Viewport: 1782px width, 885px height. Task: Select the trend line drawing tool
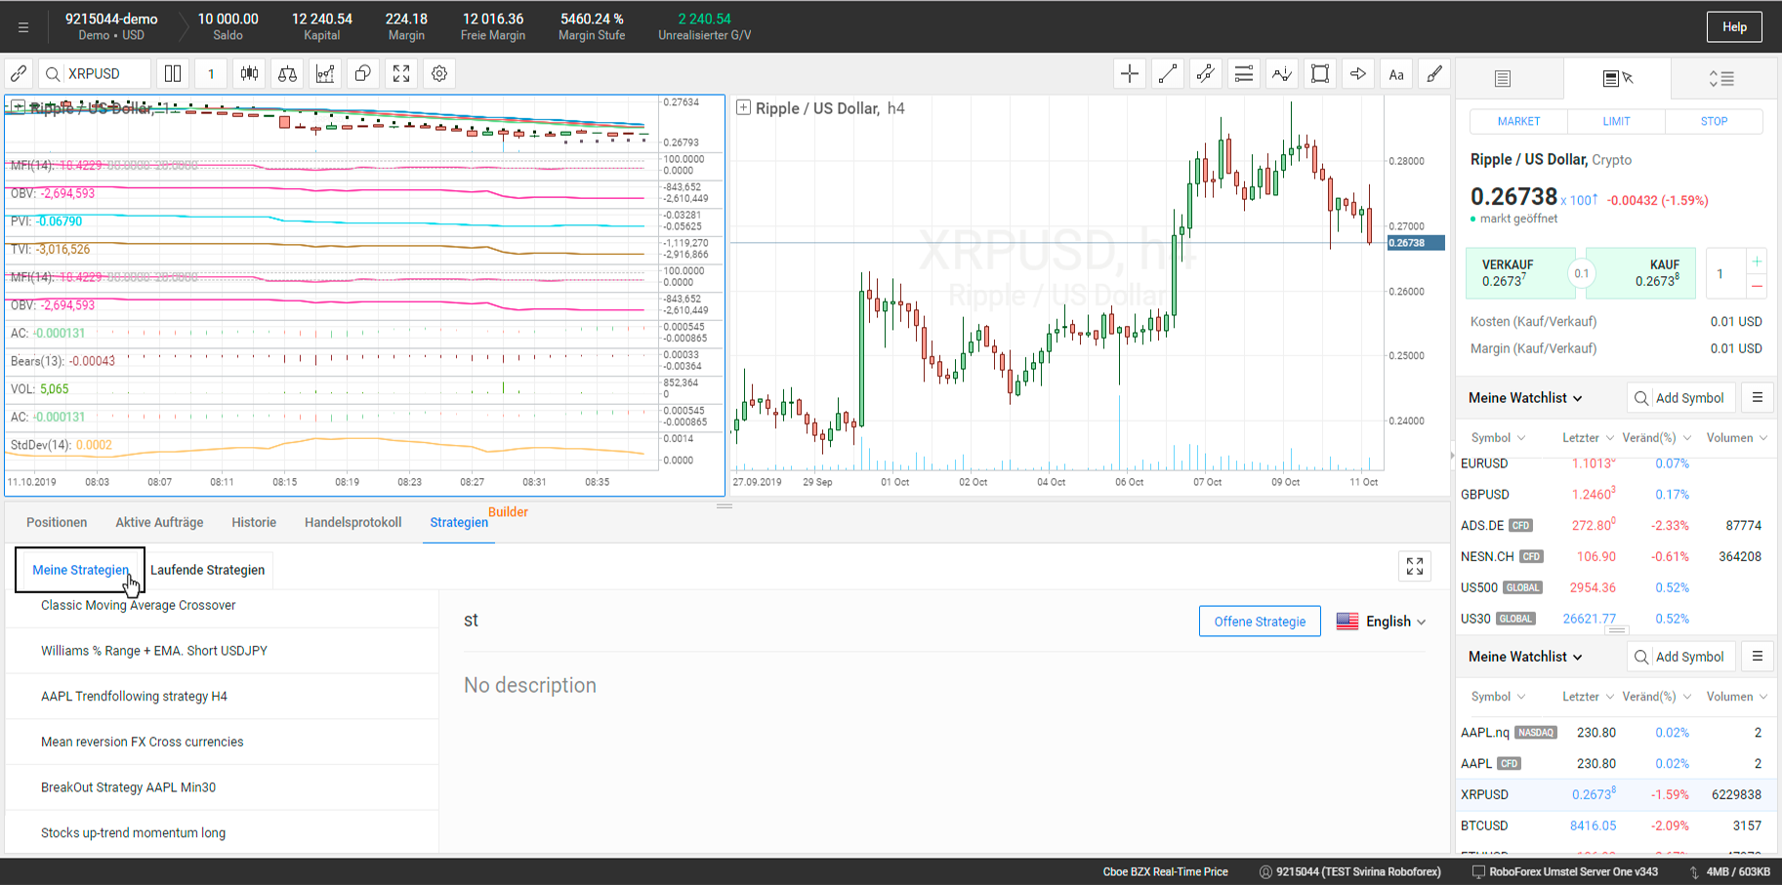[1167, 74]
